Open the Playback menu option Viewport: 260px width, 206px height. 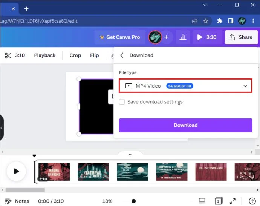click(44, 55)
